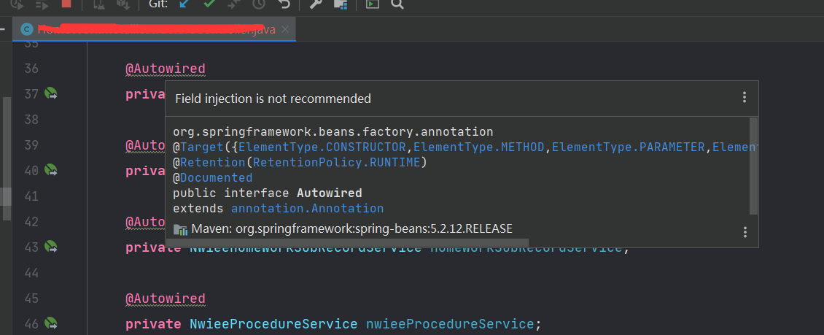Click class icon on the java file tab
The height and width of the screenshot is (335, 824).
coord(26,29)
